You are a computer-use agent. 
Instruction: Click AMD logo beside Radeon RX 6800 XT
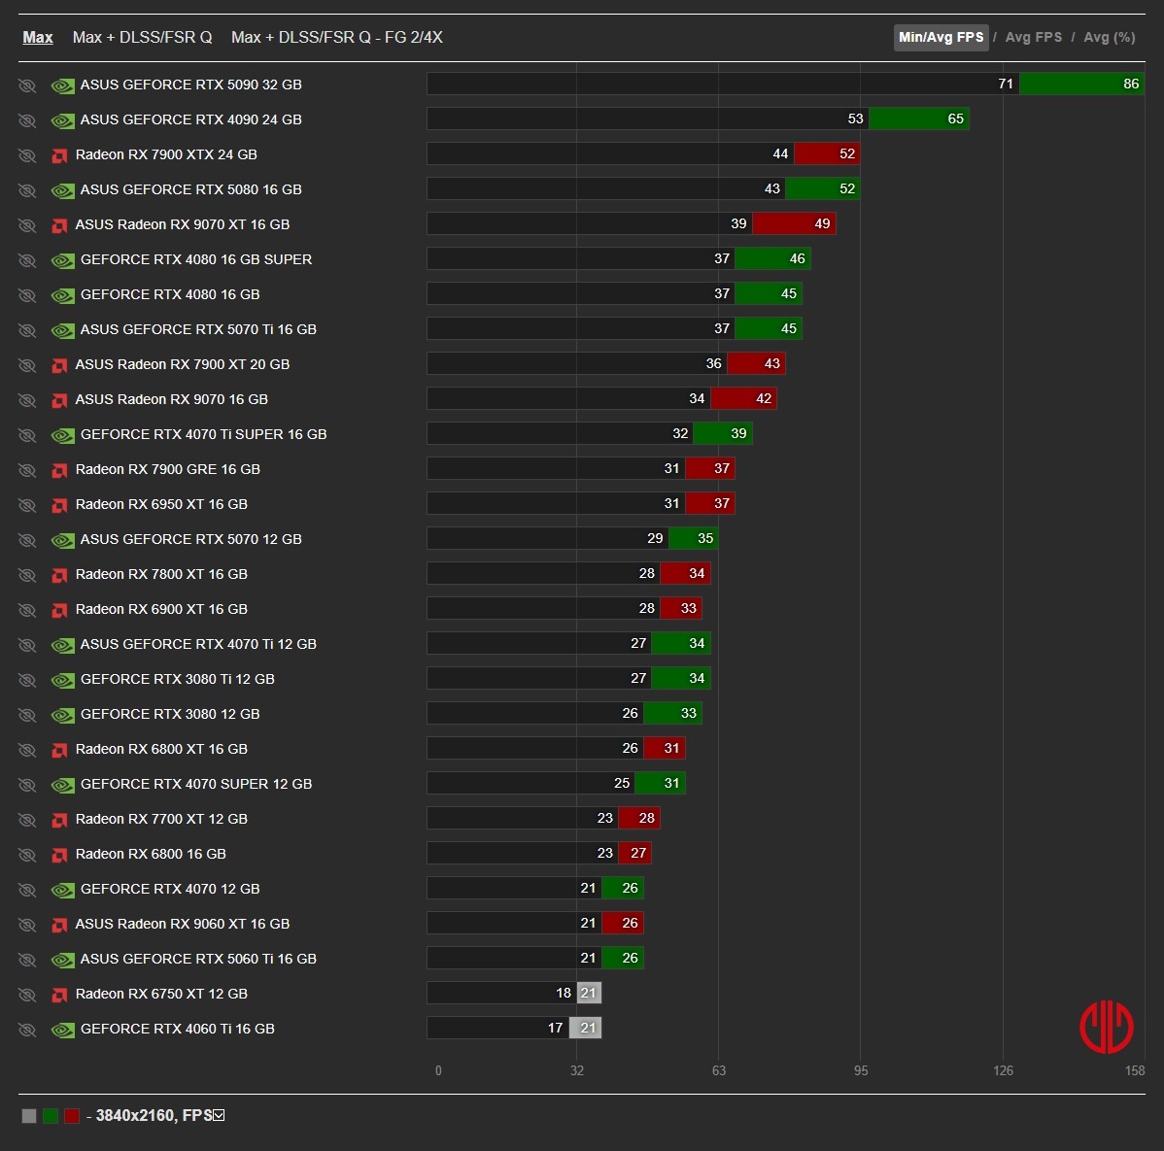click(x=59, y=750)
